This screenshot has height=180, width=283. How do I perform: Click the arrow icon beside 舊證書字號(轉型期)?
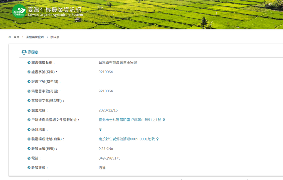pos(28,100)
